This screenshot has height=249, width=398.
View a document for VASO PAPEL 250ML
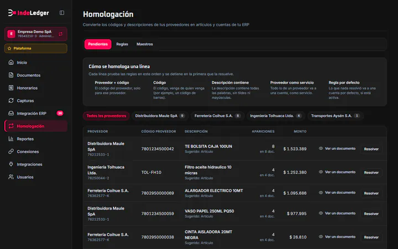click(x=337, y=213)
